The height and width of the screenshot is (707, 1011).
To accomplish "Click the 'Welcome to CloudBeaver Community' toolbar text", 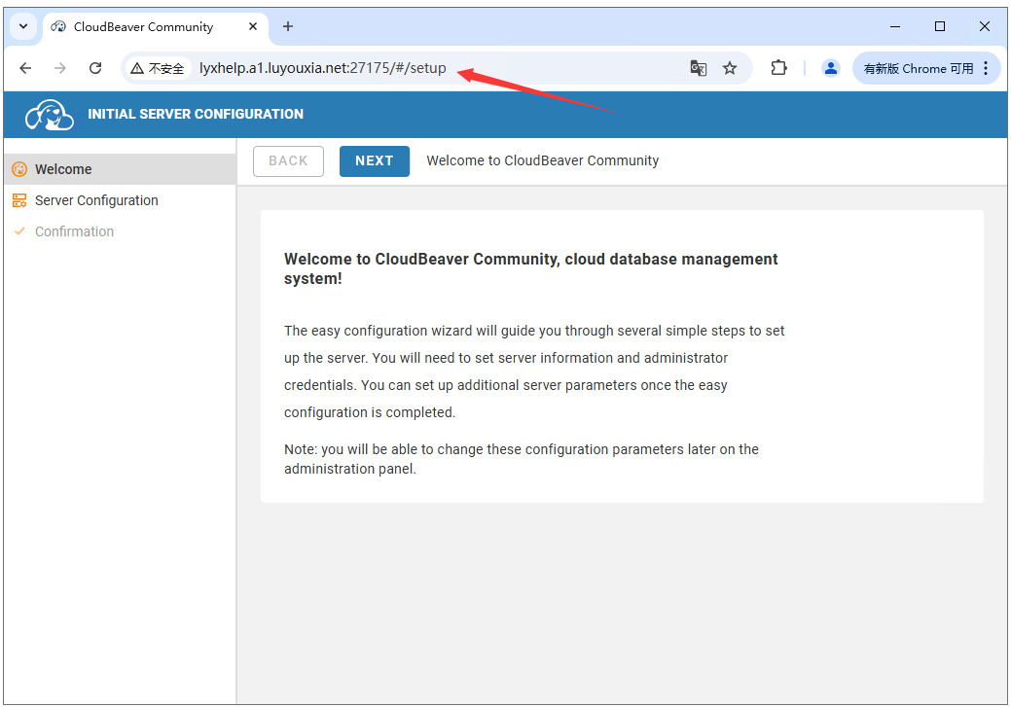I will [542, 160].
